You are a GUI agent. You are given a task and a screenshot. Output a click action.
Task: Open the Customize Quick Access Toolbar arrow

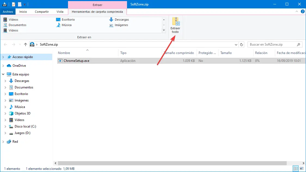(24, 4)
